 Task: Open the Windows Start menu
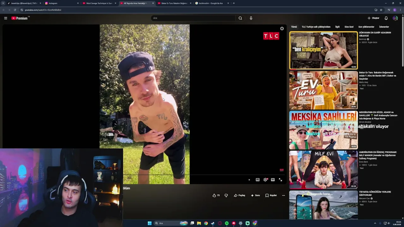click(x=150, y=223)
